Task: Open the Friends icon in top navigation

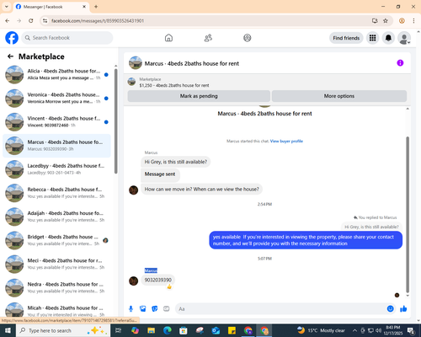Action: click(208, 38)
